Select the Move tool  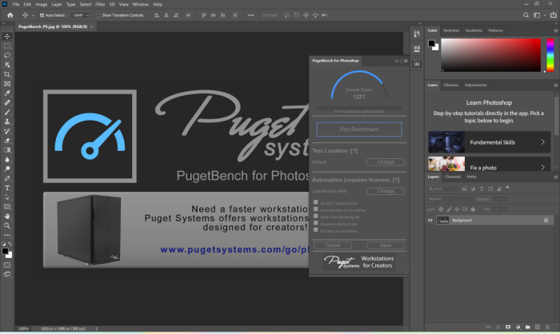click(7, 37)
